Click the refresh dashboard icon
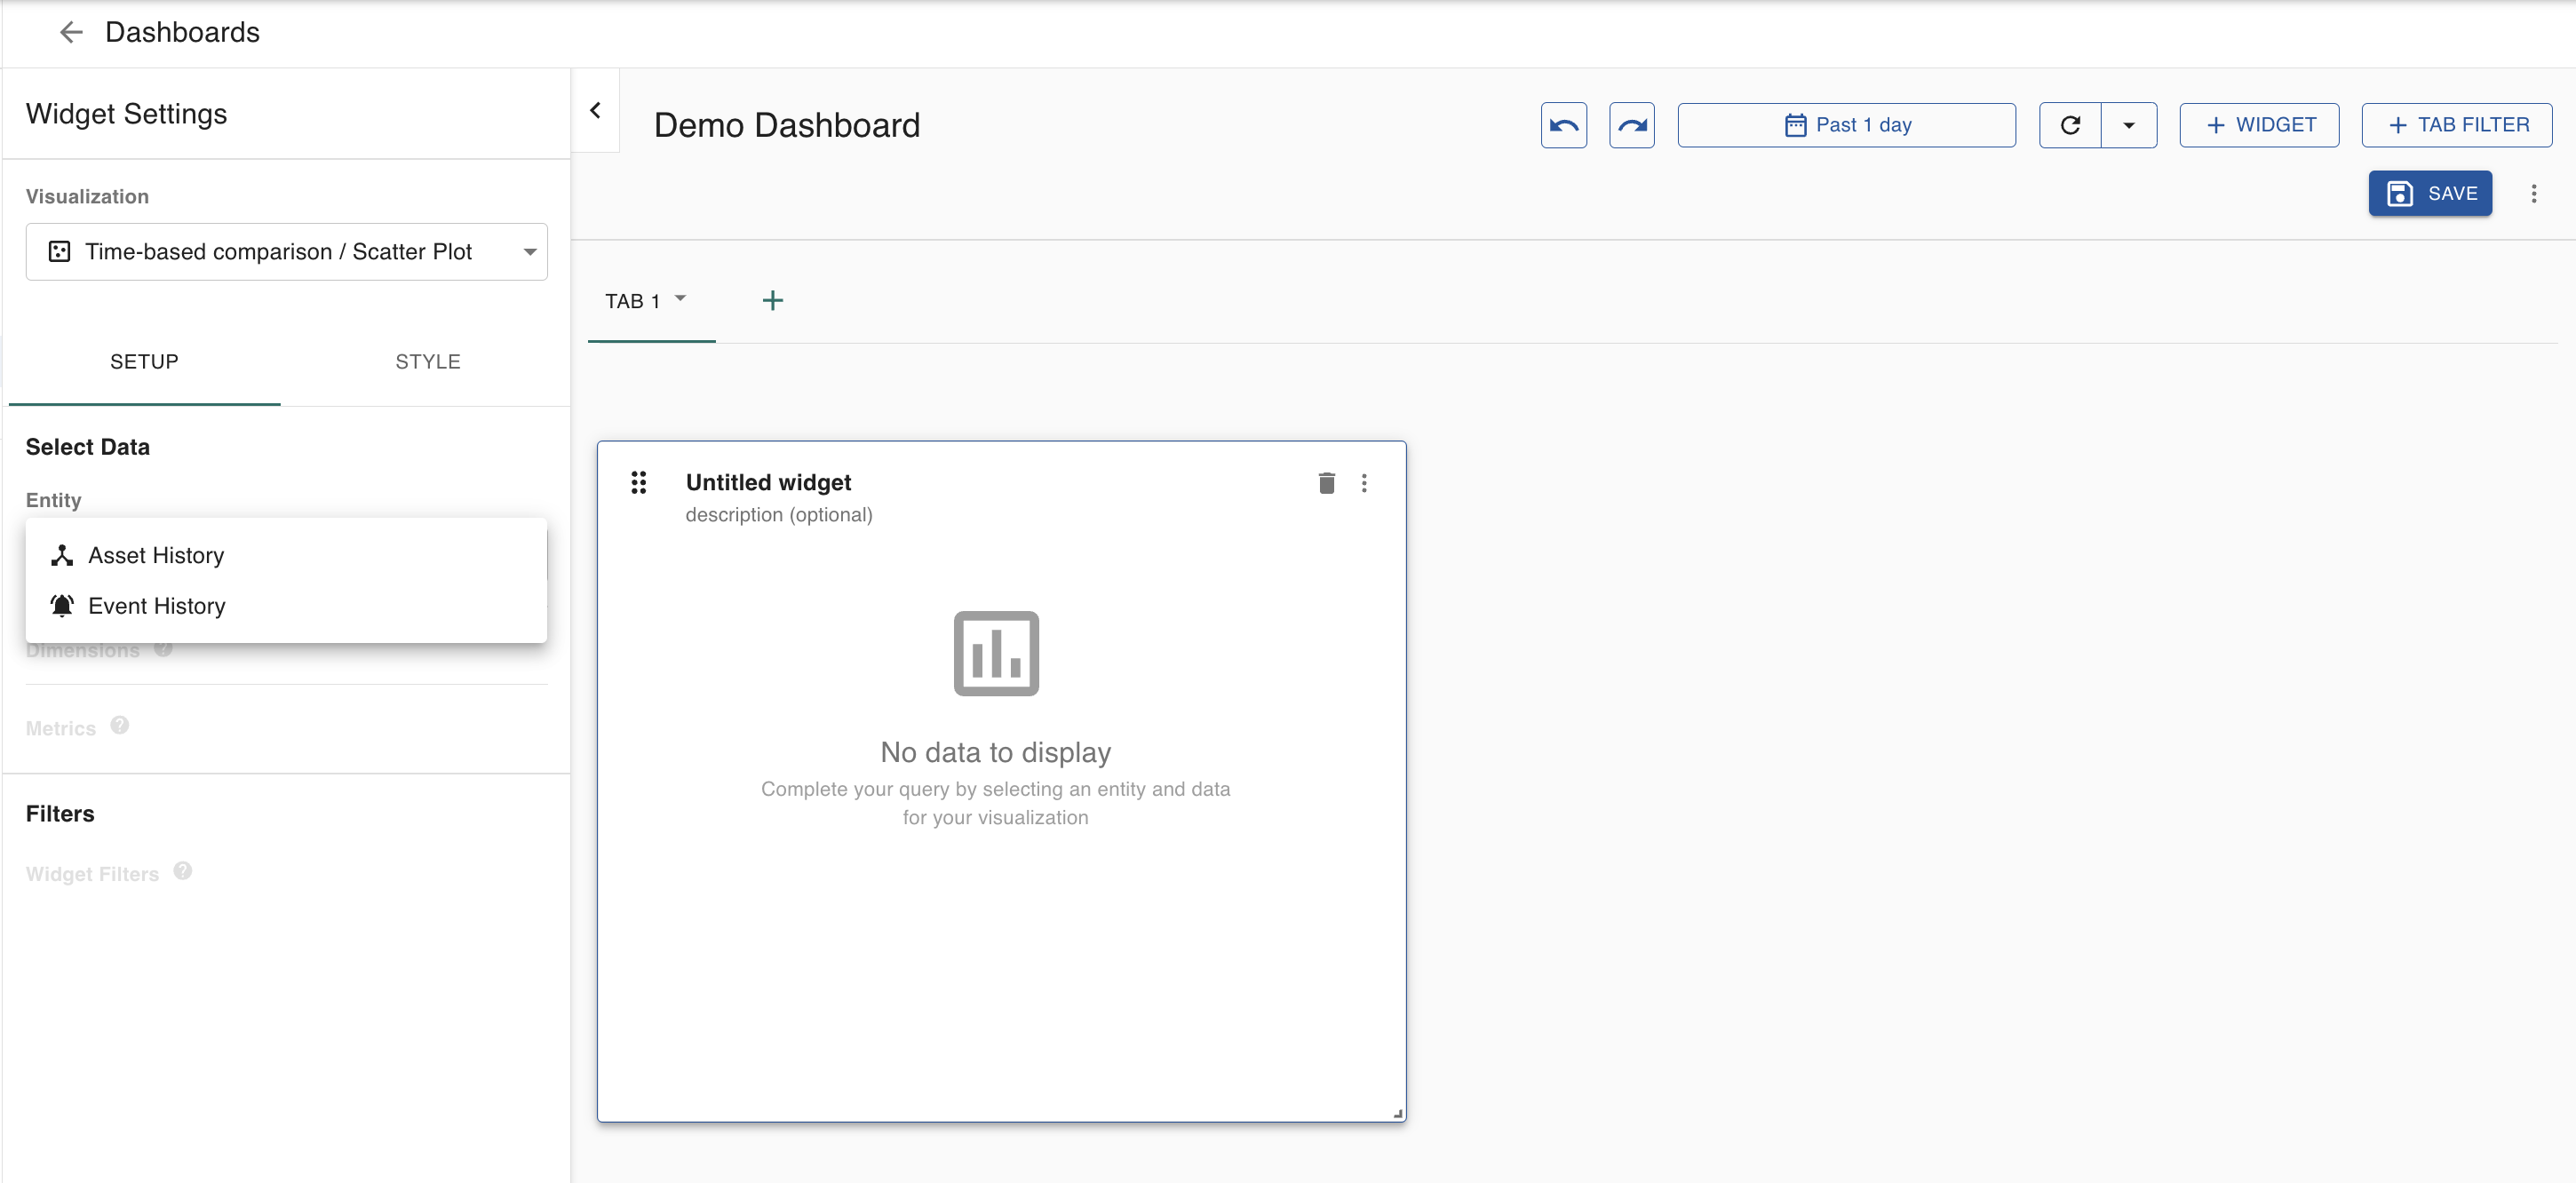Viewport: 2576px width, 1183px height. pyautogui.click(x=2069, y=125)
